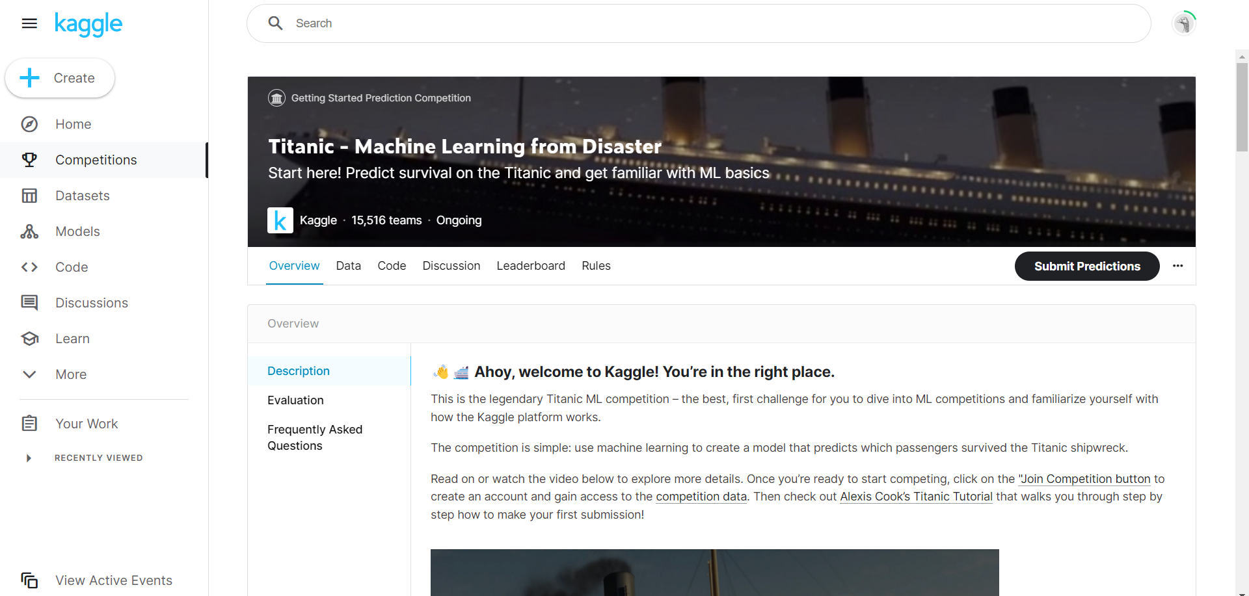The width and height of the screenshot is (1249, 596).
Task: Click the competition category building icon
Action: pos(276,98)
